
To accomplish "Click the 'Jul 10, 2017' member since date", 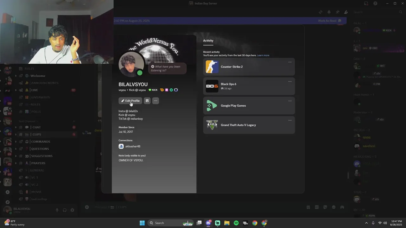I will pos(126,132).
